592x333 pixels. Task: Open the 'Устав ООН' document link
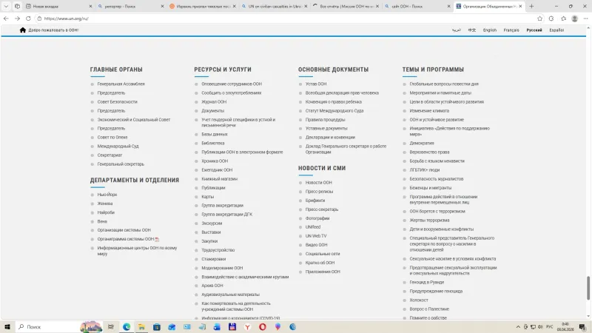316,84
